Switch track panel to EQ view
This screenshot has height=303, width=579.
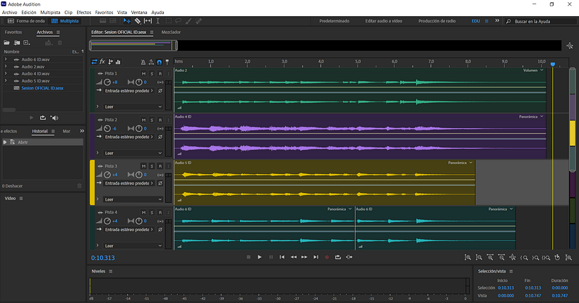tap(118, 61)
